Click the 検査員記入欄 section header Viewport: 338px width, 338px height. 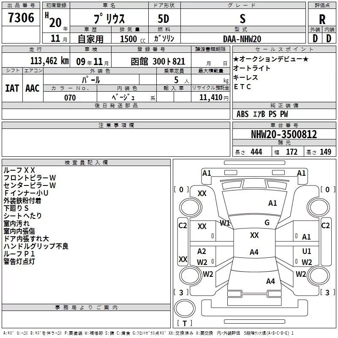pyautogui.click(x=86, y=163)
